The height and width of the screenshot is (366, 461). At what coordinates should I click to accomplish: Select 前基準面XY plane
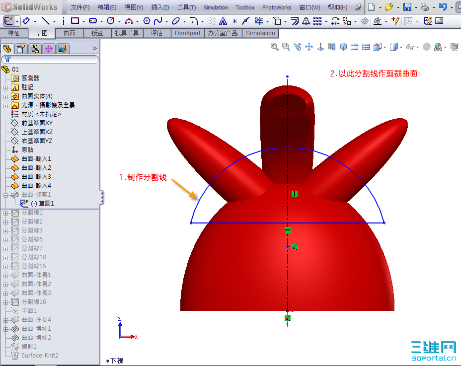point(37,123)
